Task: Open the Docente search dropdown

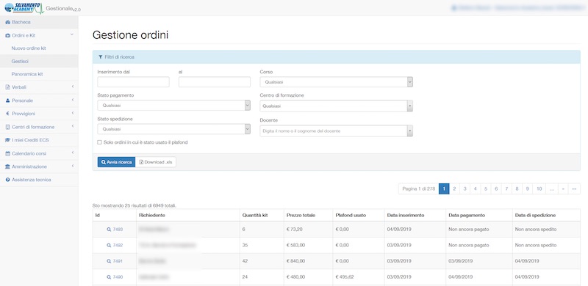Action: click(336, 131)
